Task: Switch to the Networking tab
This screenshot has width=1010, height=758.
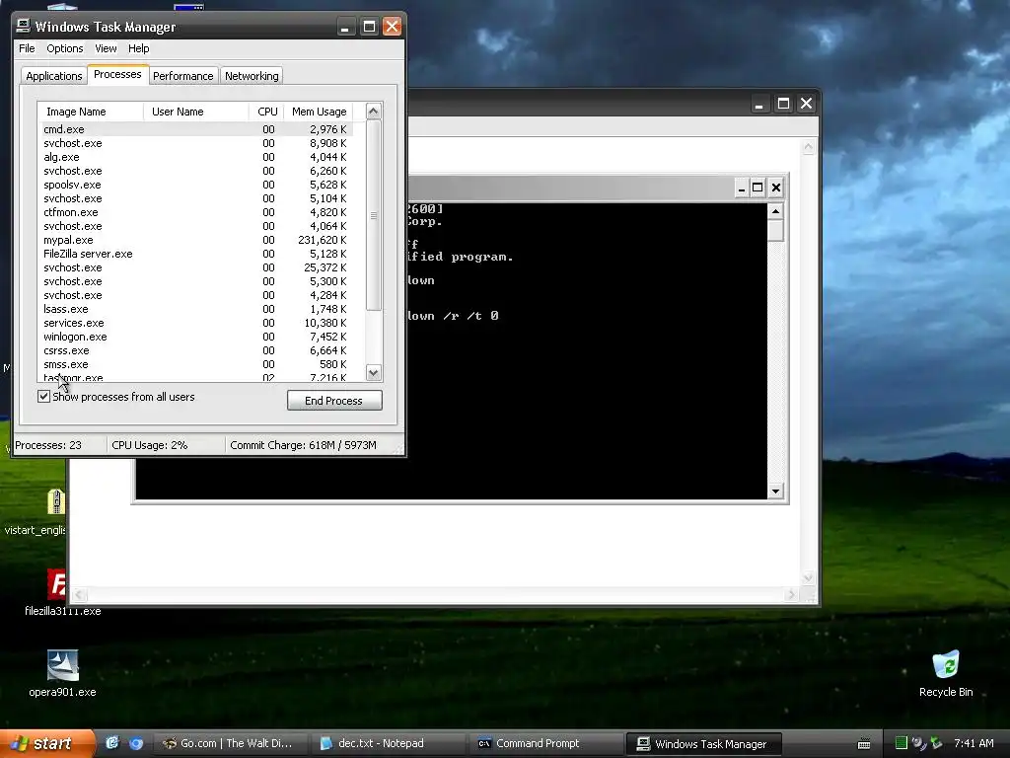Action: (x=252, y=76)
